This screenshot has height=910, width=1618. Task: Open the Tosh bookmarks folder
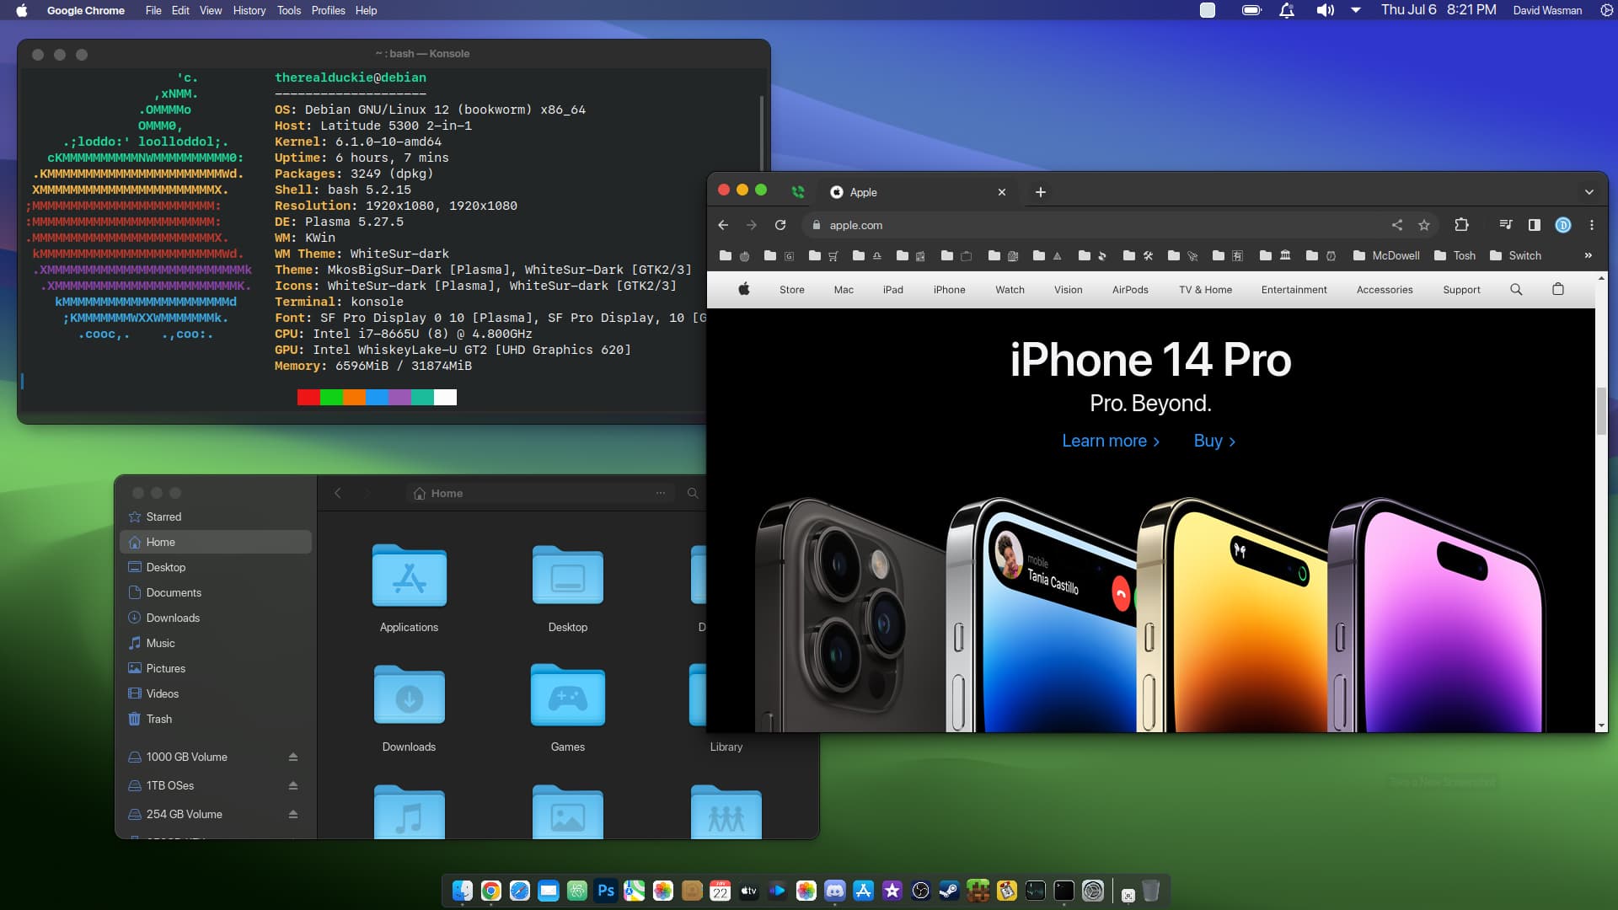1455,255
